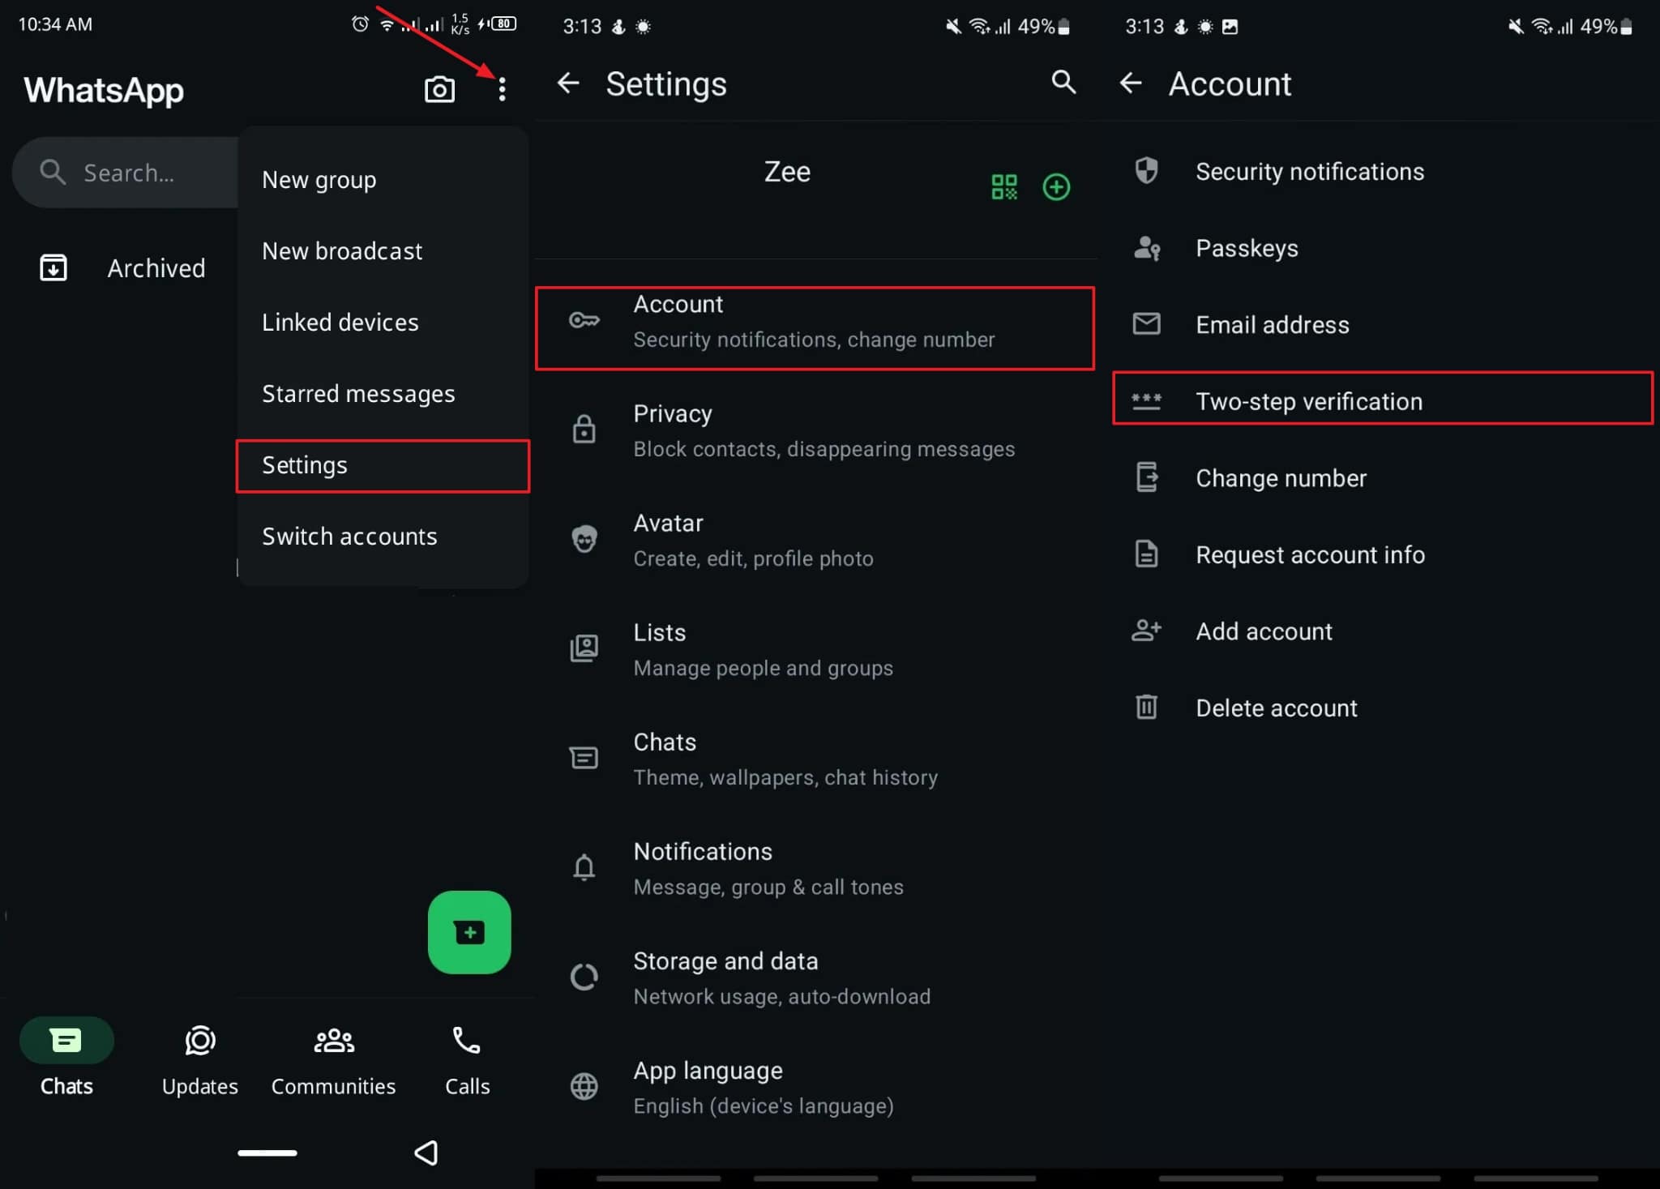Viewport: 1660px width, 1189px height.
Task: Tap the Avatar face icon
Action: pyautogui.click(x=584, y=539)
